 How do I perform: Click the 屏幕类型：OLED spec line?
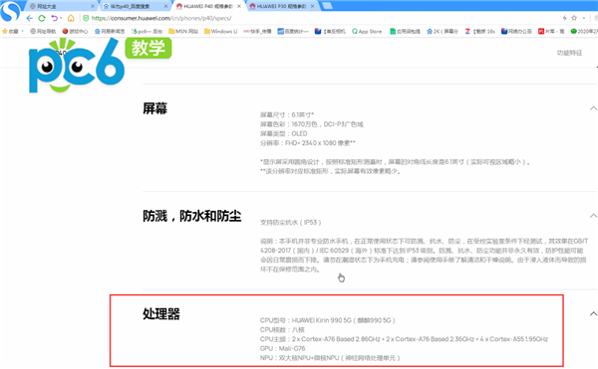click(x=283, y=133)
